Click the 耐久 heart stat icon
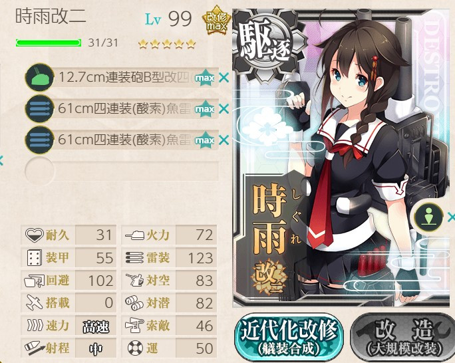The width and height of the screenshot is (455, 363). (34, 235)
